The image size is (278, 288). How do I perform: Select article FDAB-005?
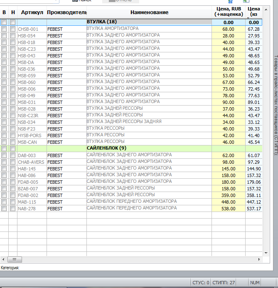tap(28, 182)
